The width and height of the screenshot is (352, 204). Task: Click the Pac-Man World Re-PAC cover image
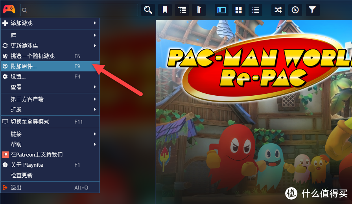[254, 112]
